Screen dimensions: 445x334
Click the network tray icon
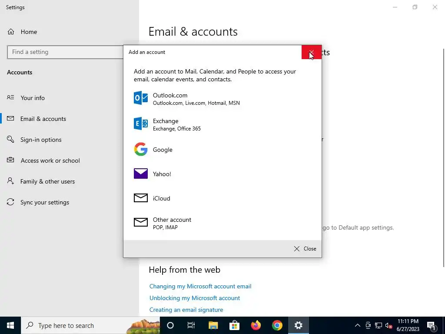point(379,325)
